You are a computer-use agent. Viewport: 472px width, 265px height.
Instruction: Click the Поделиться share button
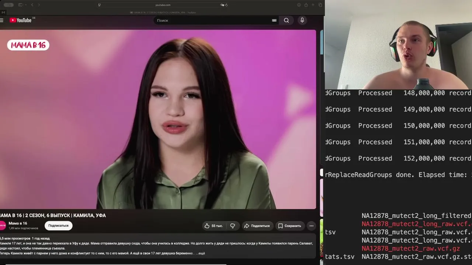pos(257,226)
